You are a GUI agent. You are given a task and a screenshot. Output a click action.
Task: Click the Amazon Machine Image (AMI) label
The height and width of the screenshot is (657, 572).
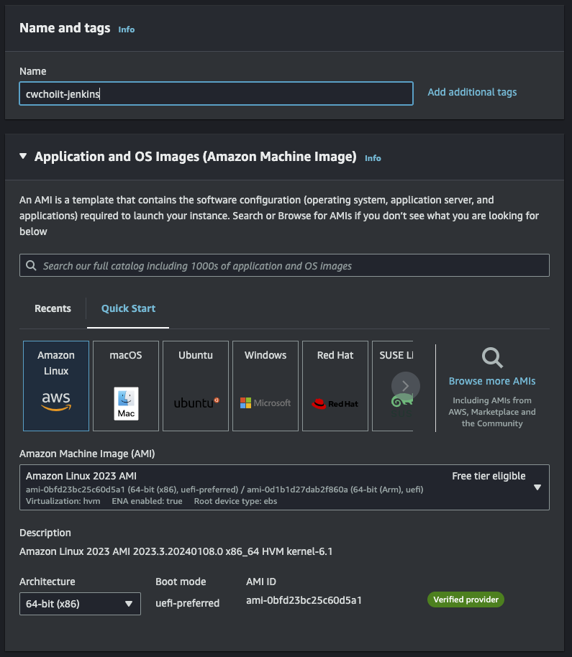click(87, 454)
